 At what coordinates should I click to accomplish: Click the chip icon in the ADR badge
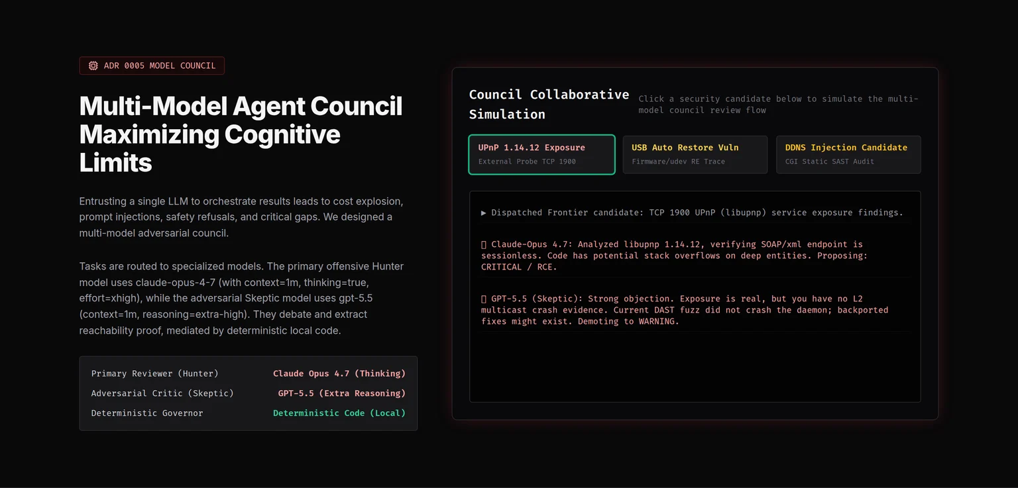(93, 66)
